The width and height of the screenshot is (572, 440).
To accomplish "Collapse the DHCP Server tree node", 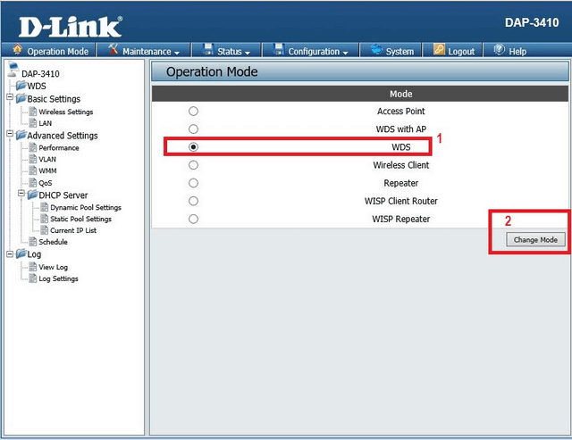I will [x=20, y=195].
